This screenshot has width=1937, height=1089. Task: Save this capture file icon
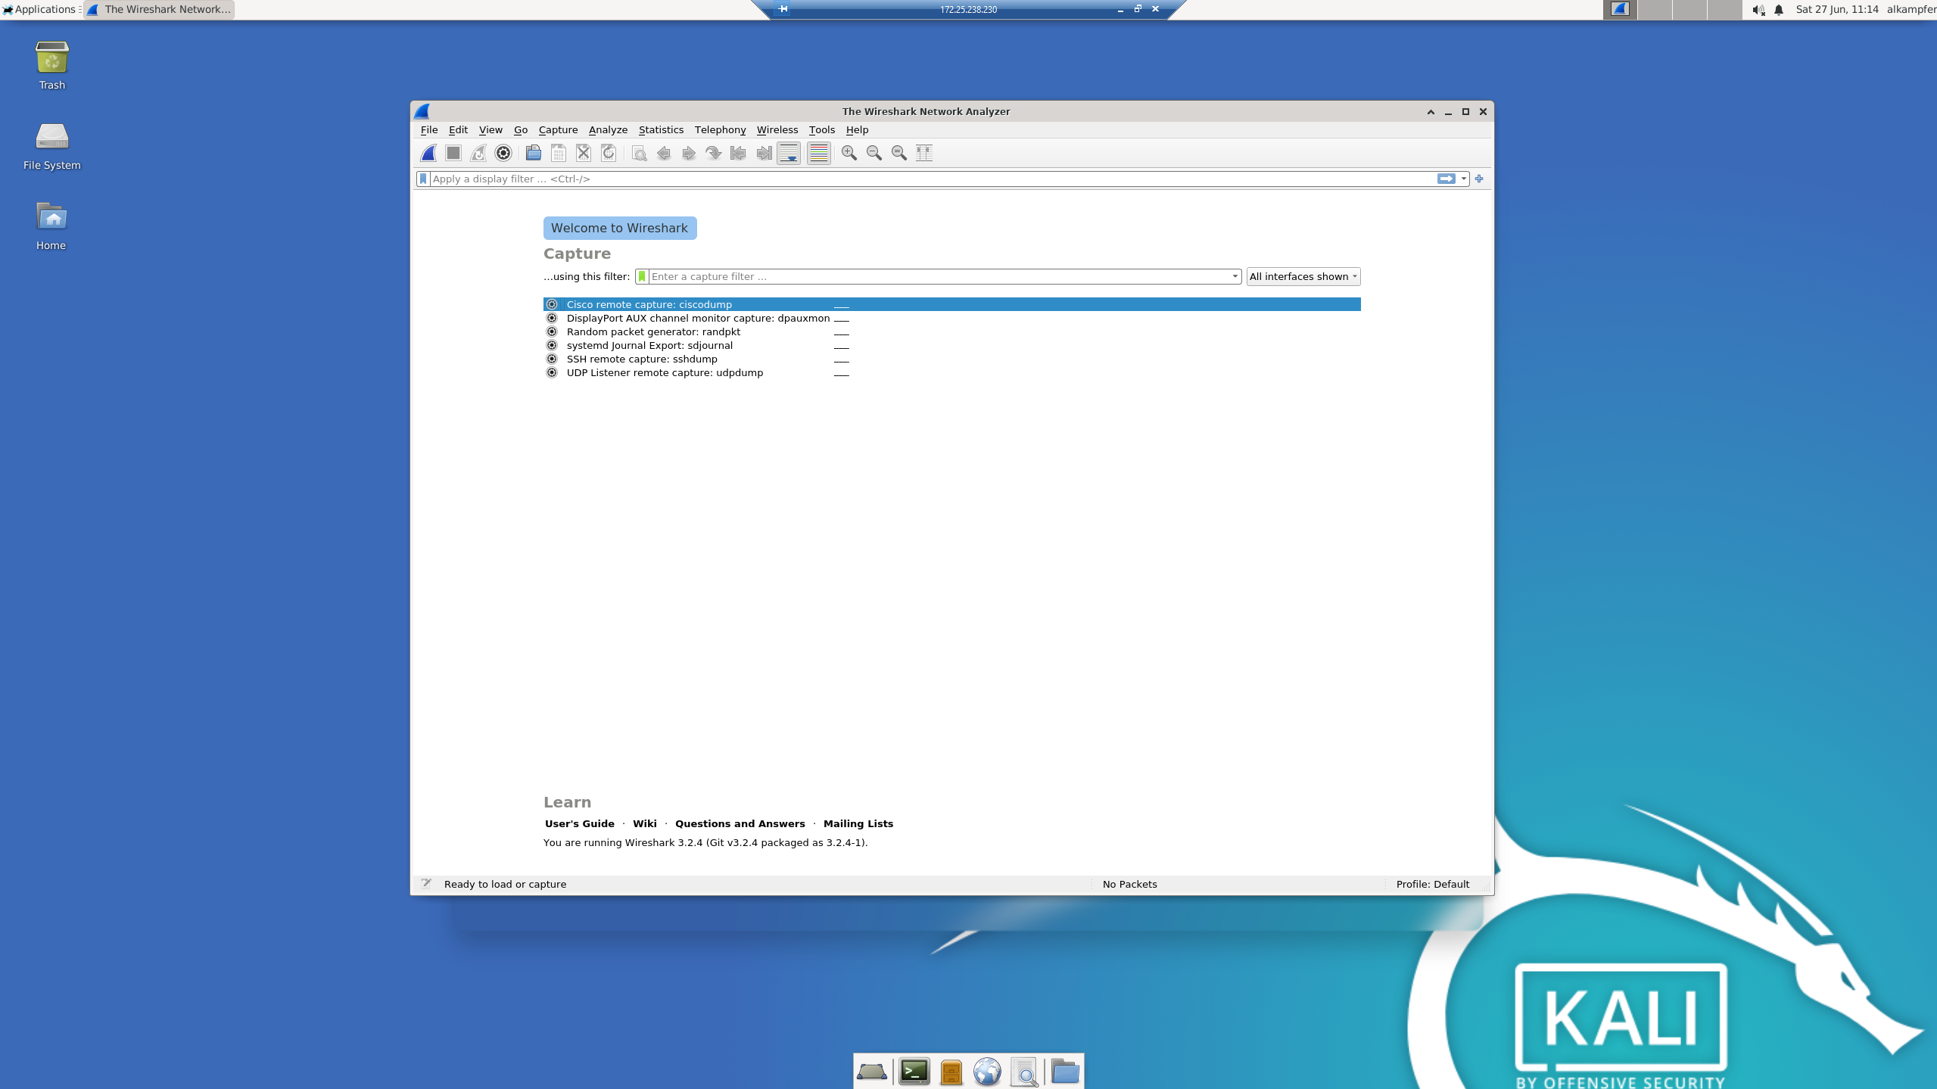[559, 154]
